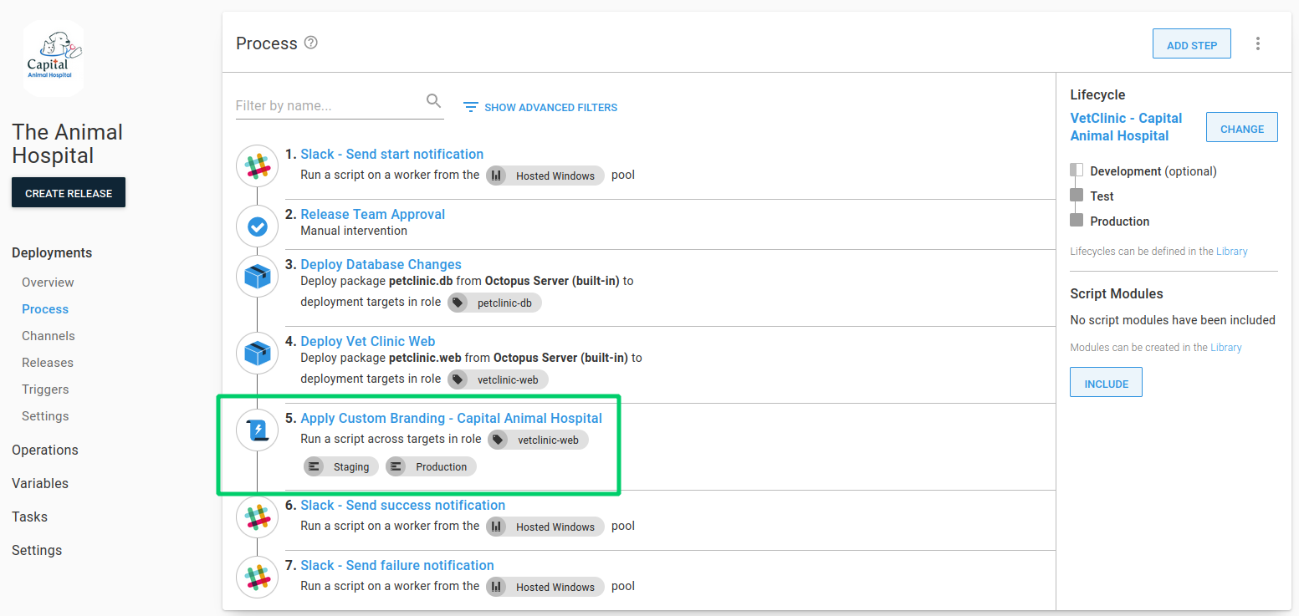The height and width of the screenshot is (616, 1299).
Task: Click the package icon for Deploy Vet Clinic Web
Action: coord(257,353)
